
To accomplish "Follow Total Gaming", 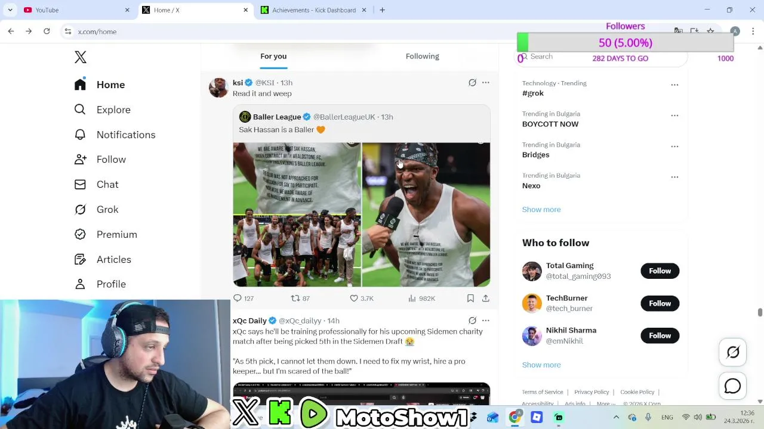I will coord(660,271).
